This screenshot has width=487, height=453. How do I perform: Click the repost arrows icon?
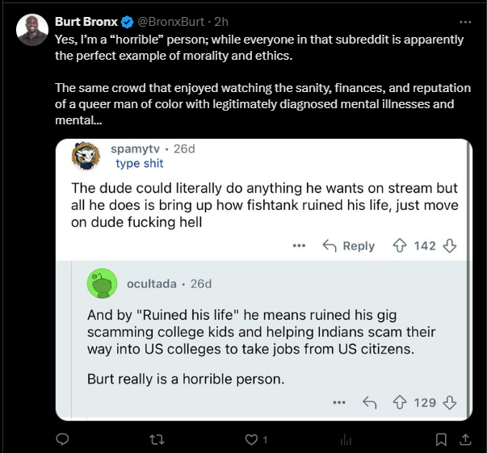click(157, 439)
